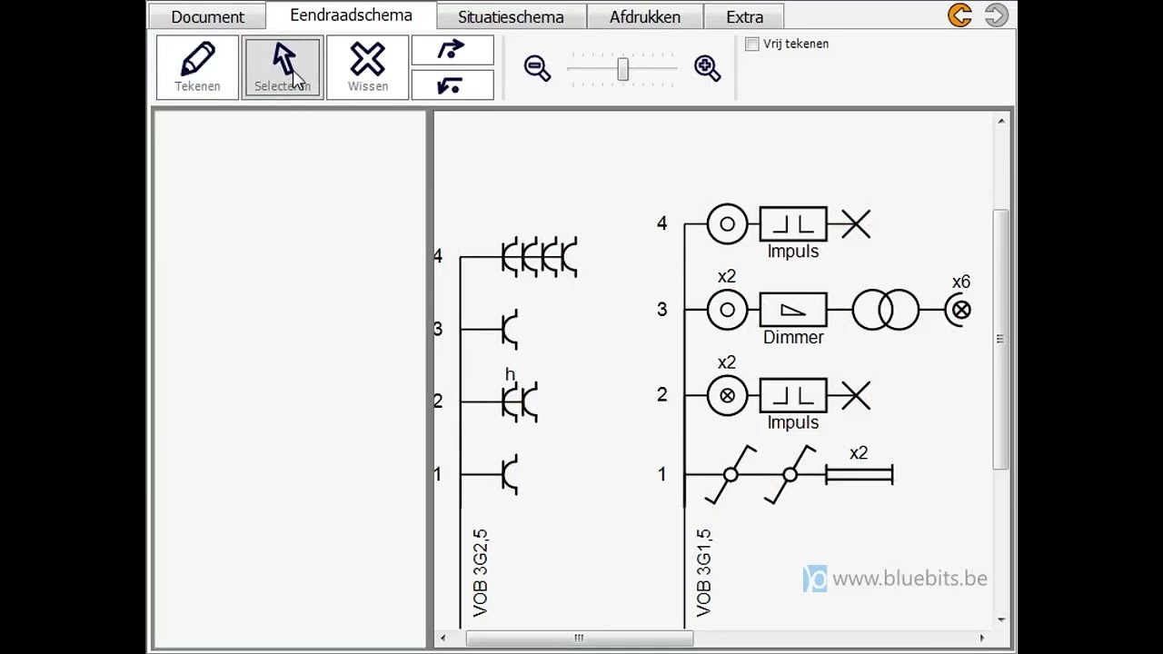Screen dimensions: 1163x654
Task: Click the VOB 3G2,5 cable label
Action: coord(481,573)
